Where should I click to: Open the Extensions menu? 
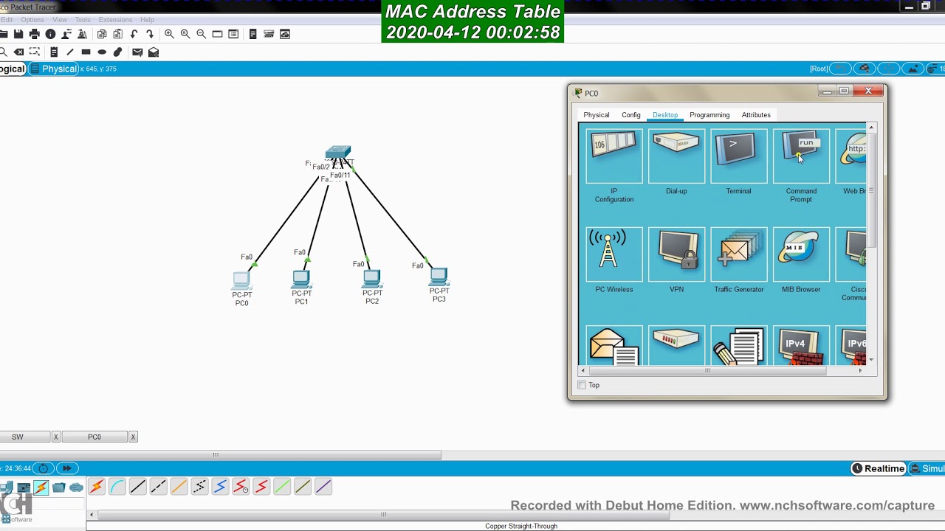115,20
